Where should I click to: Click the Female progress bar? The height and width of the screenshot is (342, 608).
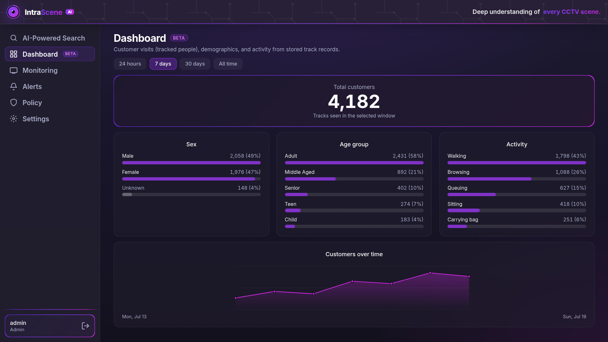191,179
